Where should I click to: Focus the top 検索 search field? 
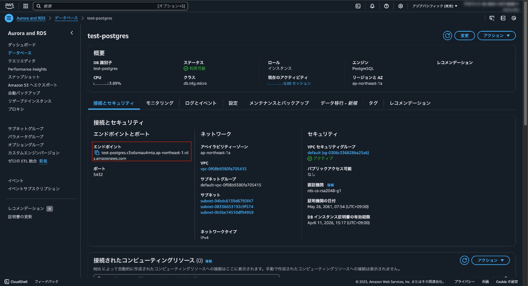click(111, 6)
